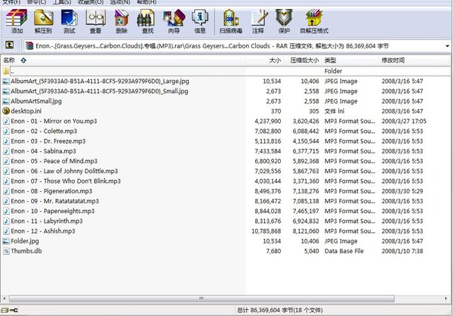Screen dimensions: 453x316
Task: Click the drive icon in status bar
Action: (x=5, y=310)
